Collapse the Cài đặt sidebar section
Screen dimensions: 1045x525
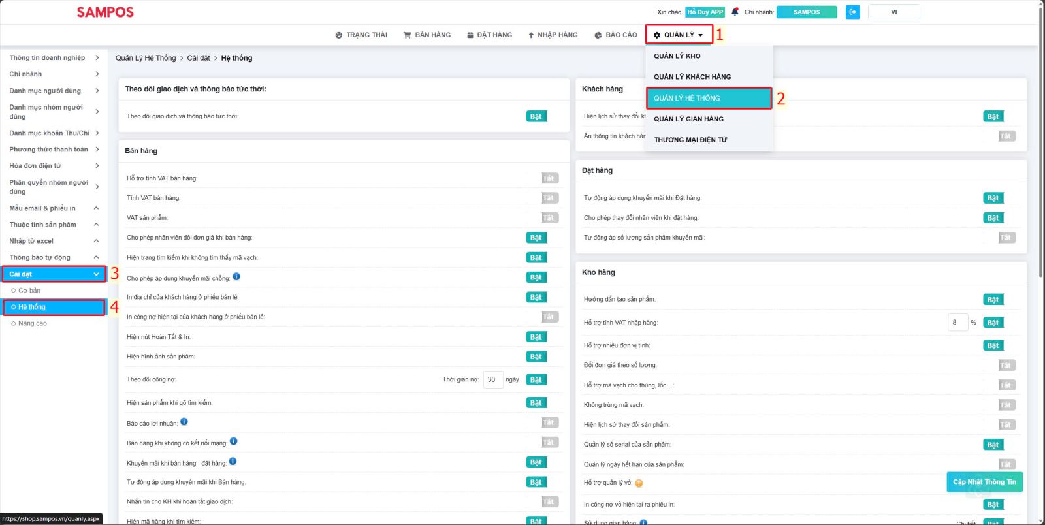[x=54, y=274]
